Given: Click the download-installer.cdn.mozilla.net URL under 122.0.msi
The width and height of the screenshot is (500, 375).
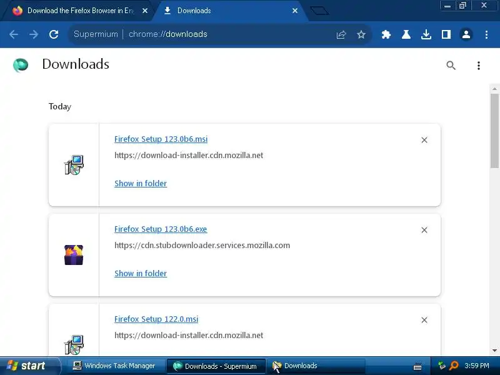Looking at the screenshot, I should (x=189, y=335).
